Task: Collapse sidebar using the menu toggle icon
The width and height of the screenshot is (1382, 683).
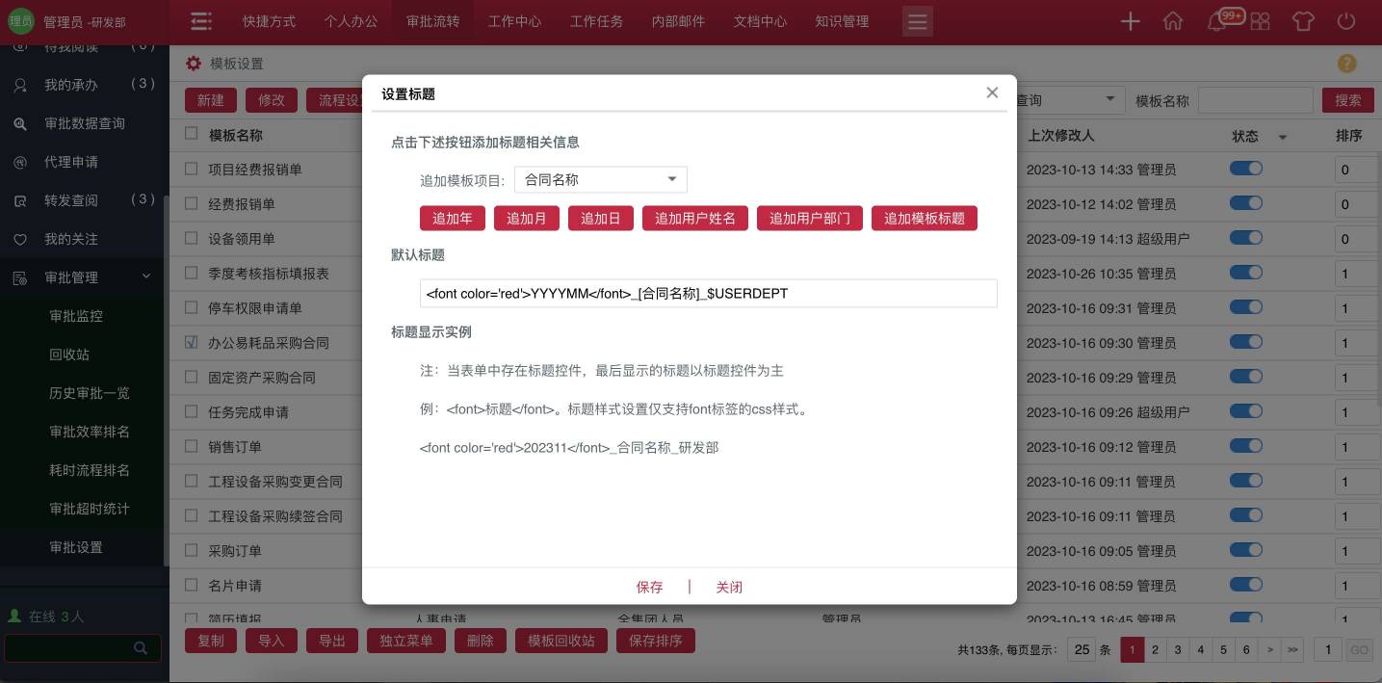Action: pyautogui.click(x=200, y=21)
